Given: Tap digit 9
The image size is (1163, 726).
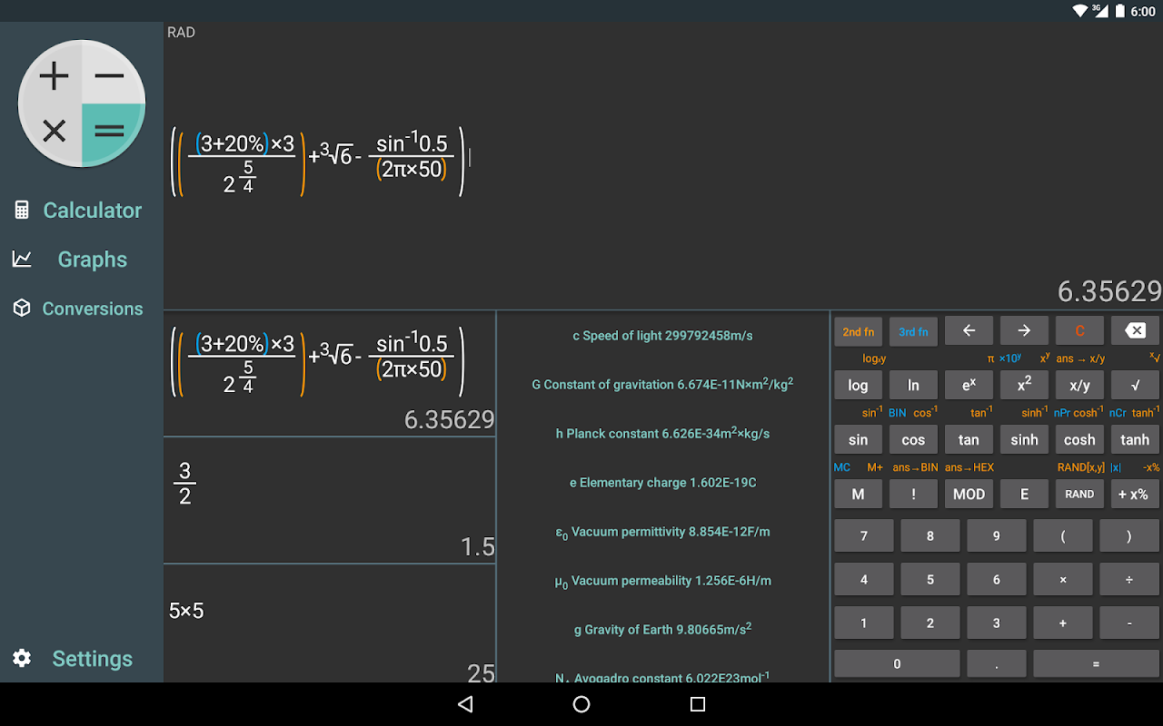Looking at the screenshot, I should 996,535.
